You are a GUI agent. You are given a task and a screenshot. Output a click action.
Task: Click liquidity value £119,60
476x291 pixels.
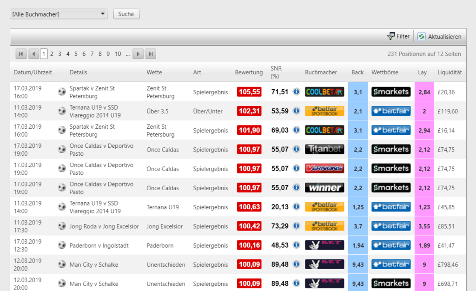[448, 111]
